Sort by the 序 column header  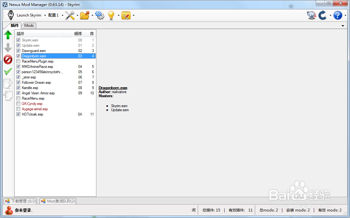point(90,34)
